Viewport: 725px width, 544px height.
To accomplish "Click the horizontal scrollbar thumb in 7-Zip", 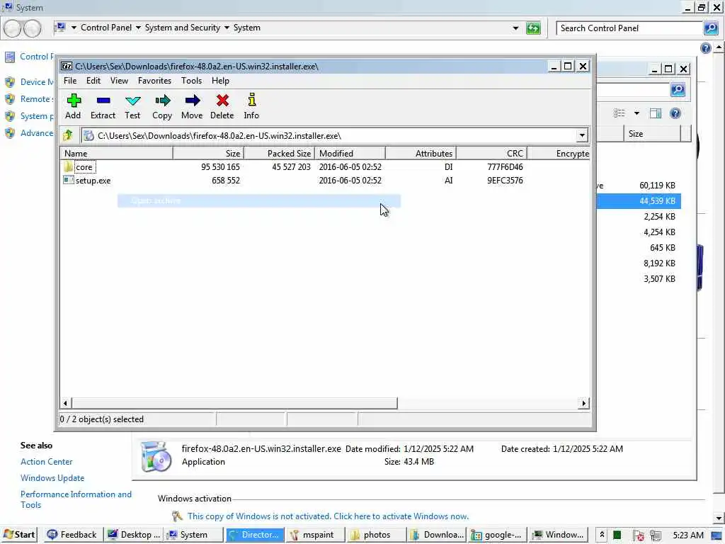I will 234,403.
